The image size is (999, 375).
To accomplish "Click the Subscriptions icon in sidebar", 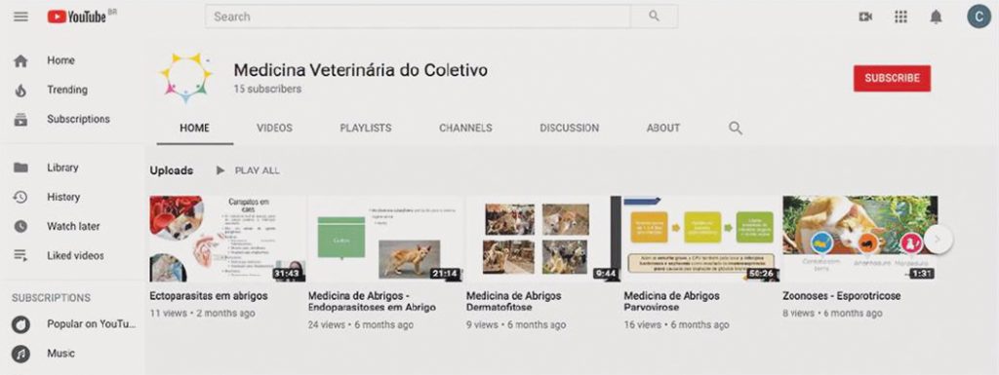I will tap(21, 120).
